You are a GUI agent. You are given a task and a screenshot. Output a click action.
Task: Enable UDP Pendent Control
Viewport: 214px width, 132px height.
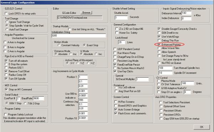point(115,49)
